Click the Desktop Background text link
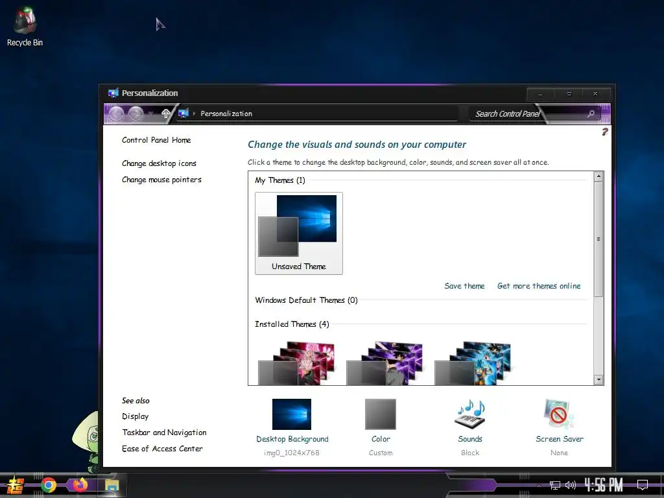The image size is (664, 498). (292, 439)
